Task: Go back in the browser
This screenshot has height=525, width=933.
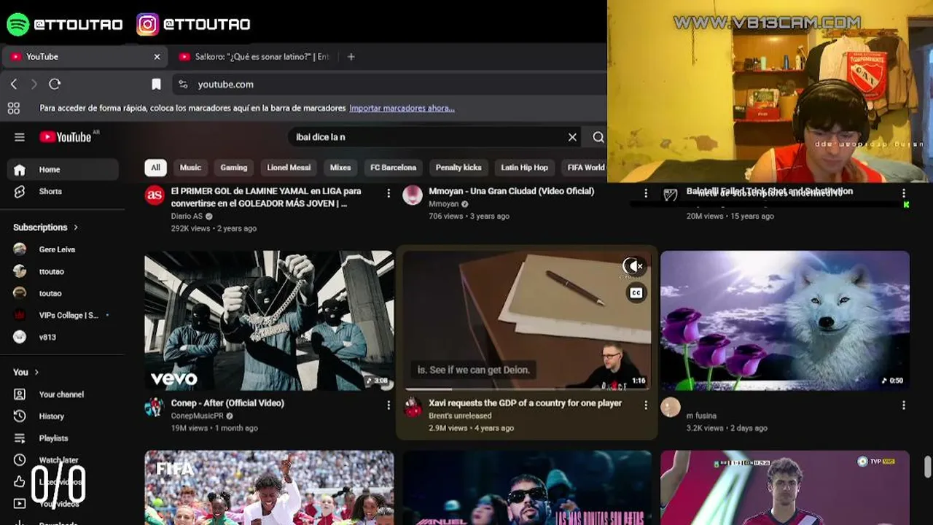Action: [13, 85]
